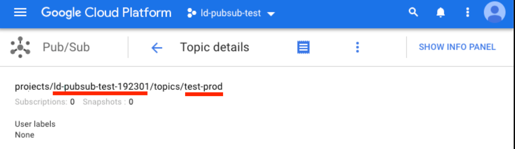Click the ld-pubsub-test-192301 project ID text

click(101, 87)
